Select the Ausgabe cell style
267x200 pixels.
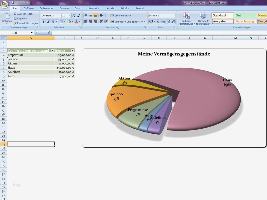coord(222,21)
